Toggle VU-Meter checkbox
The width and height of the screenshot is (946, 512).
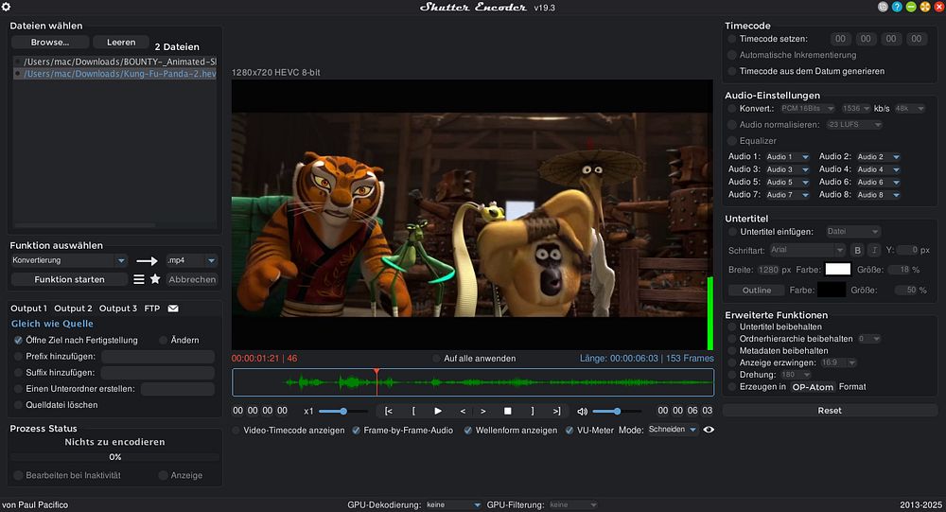pyautogui.click(x=569, y=431)
